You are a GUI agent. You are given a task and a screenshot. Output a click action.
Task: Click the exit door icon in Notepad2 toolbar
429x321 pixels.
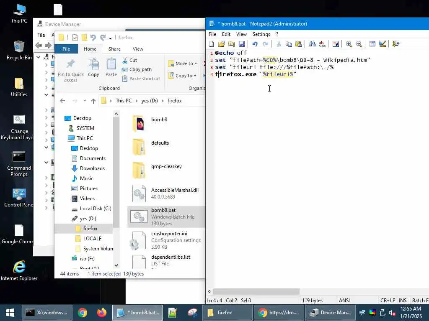coord(396,44)
